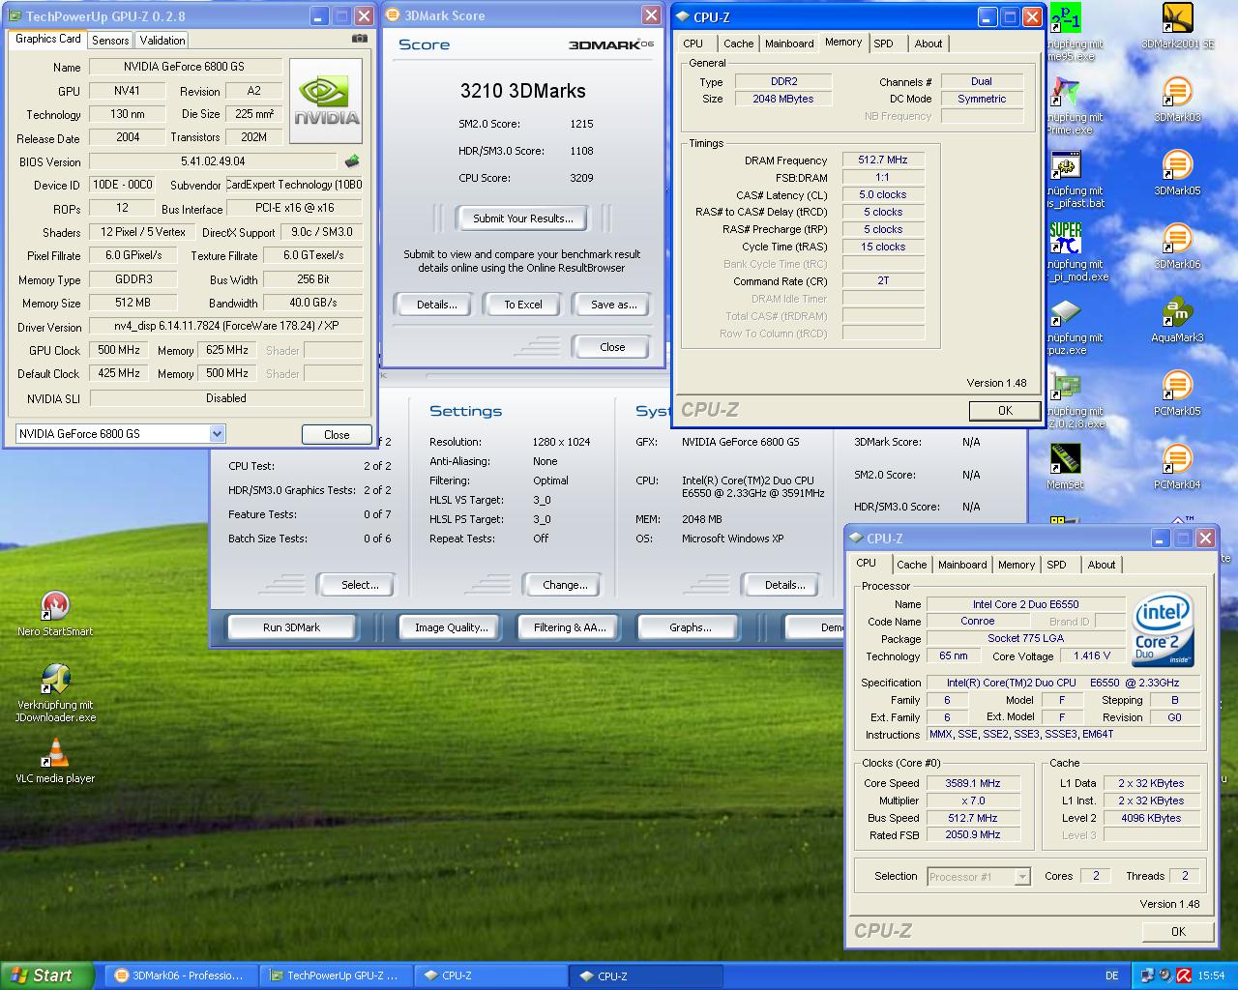Click the GPU name field showing GeForce 6800 GS
This screenshot has width=1238, height=990.
click(x=185, y=67)
